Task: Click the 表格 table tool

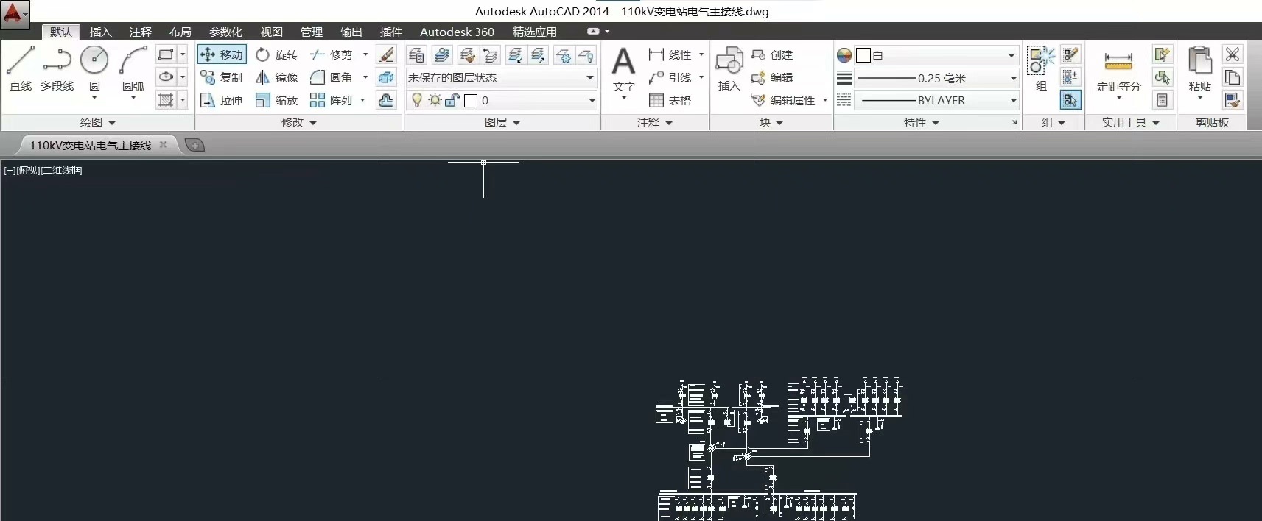Action: pos(670,100)
